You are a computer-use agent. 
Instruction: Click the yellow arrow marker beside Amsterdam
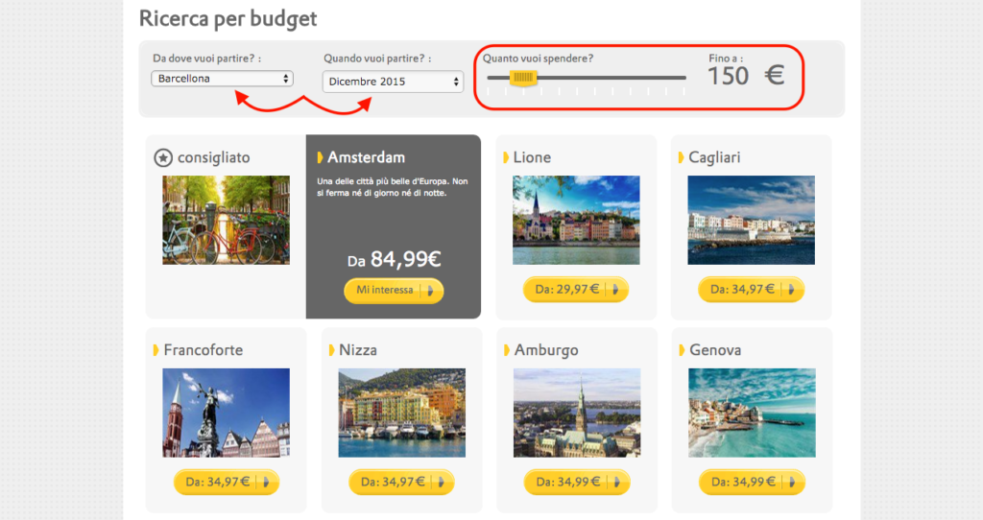tap(320, 157)
